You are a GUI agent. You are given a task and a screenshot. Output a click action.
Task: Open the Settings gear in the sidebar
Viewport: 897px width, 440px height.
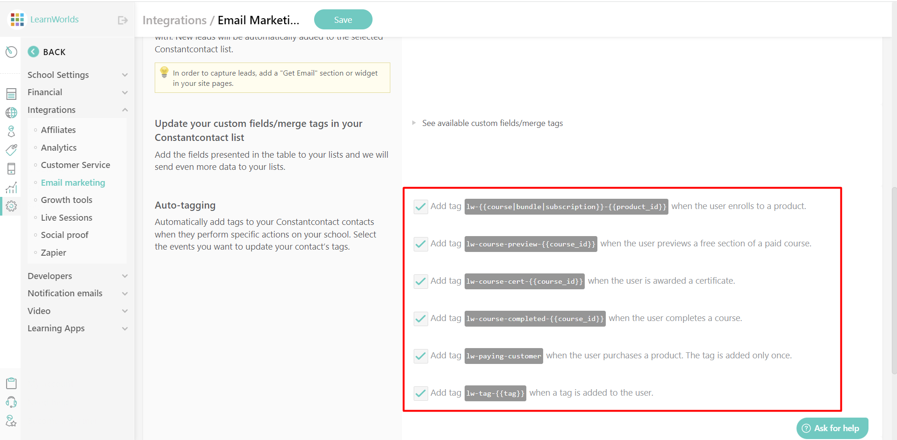click(11, 206)
